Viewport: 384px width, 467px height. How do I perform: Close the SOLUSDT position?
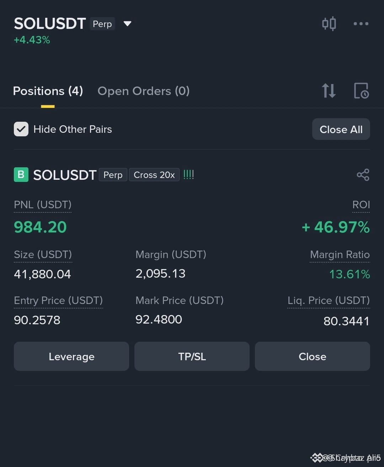click(x=313, y=356)
